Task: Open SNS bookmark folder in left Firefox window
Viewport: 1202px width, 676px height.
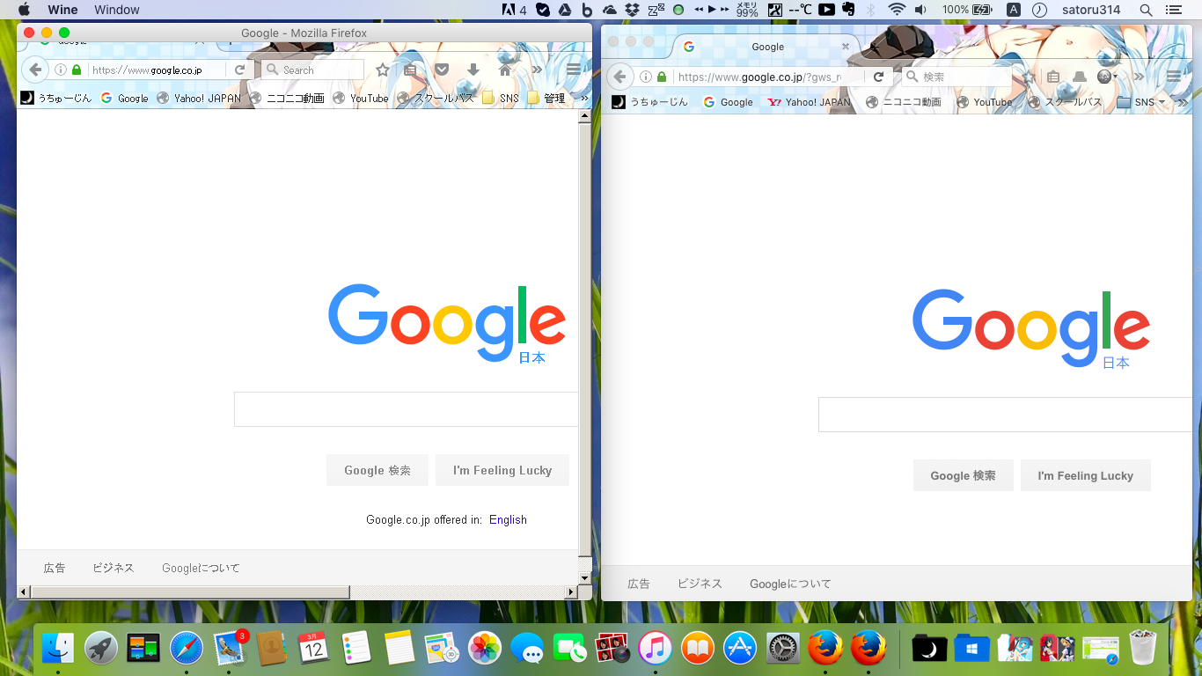Action: coord(501,99)
